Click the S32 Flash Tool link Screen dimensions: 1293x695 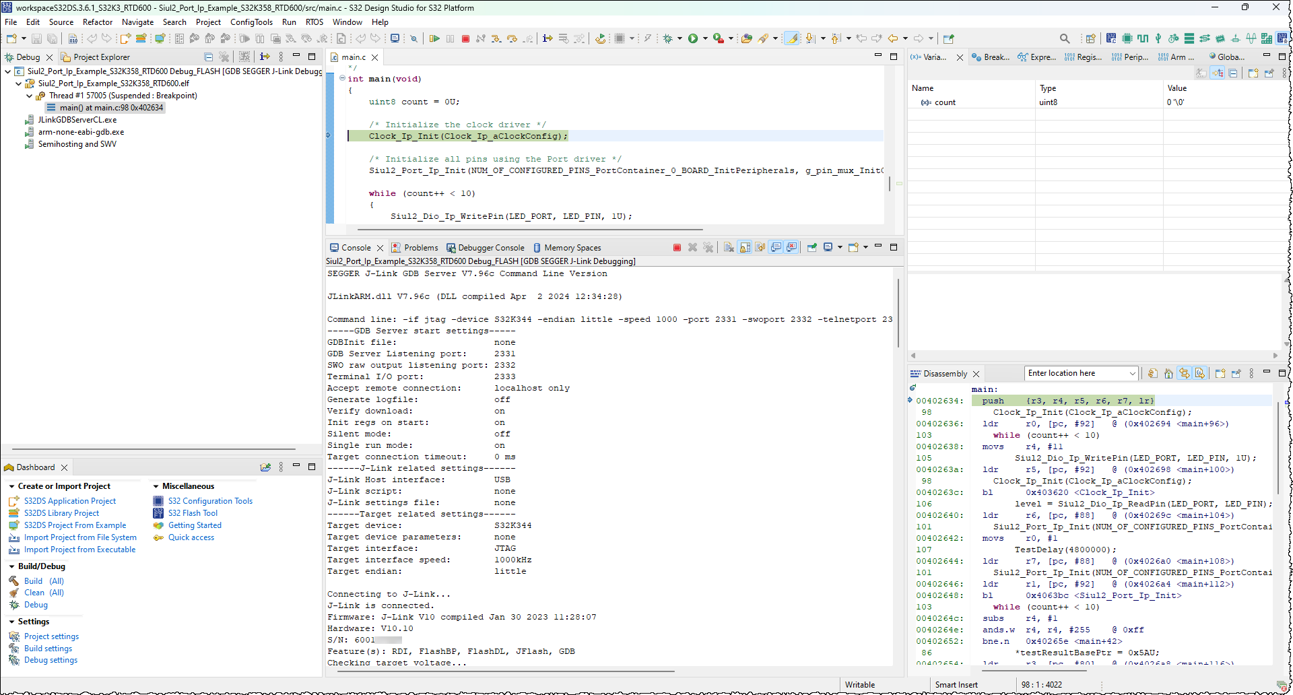point(193,513)
